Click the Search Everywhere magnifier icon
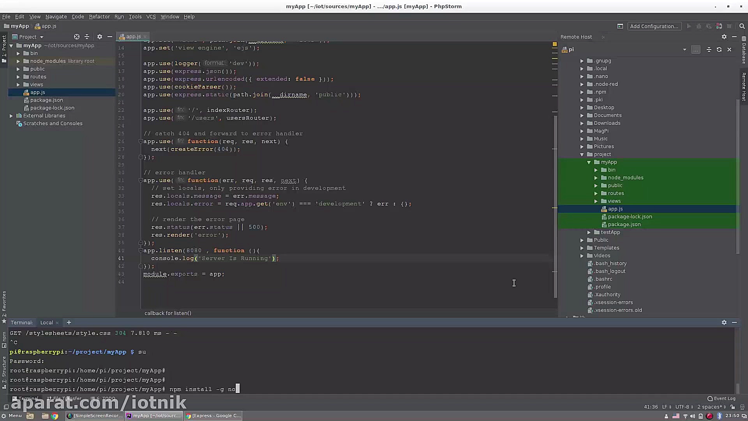 [742, 26]
